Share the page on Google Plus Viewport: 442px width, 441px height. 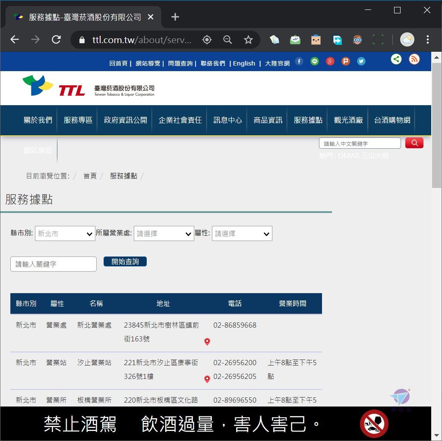[330, 61]
